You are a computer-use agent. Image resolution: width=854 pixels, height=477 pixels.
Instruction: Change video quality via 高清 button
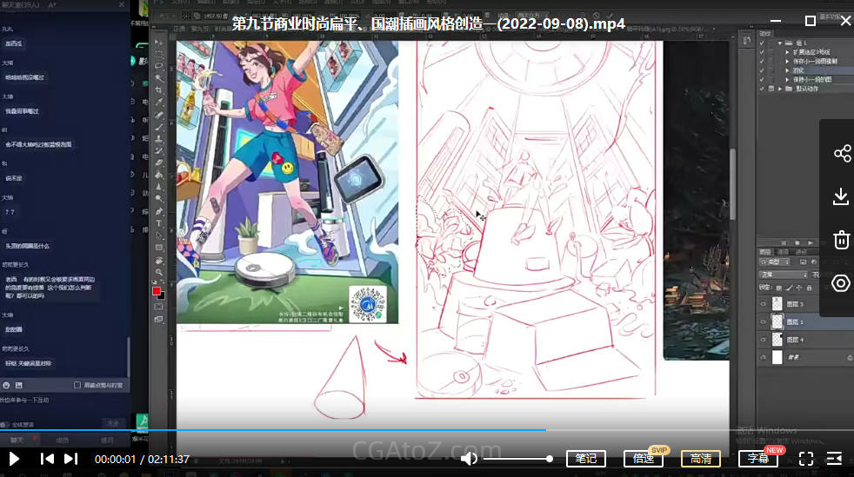[701, 459]
